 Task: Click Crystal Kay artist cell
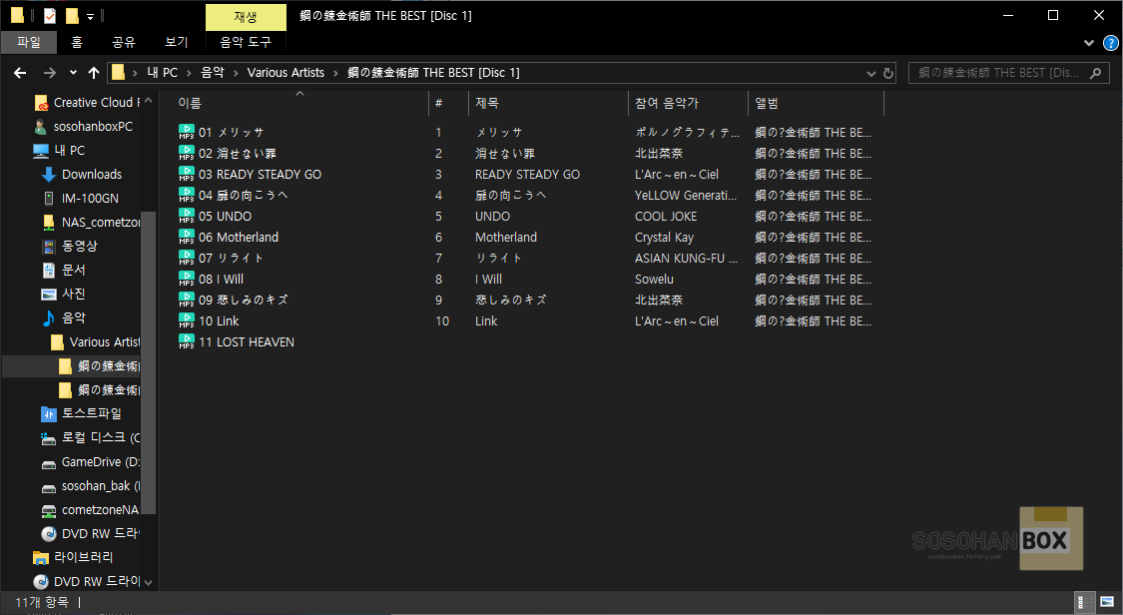664,237
